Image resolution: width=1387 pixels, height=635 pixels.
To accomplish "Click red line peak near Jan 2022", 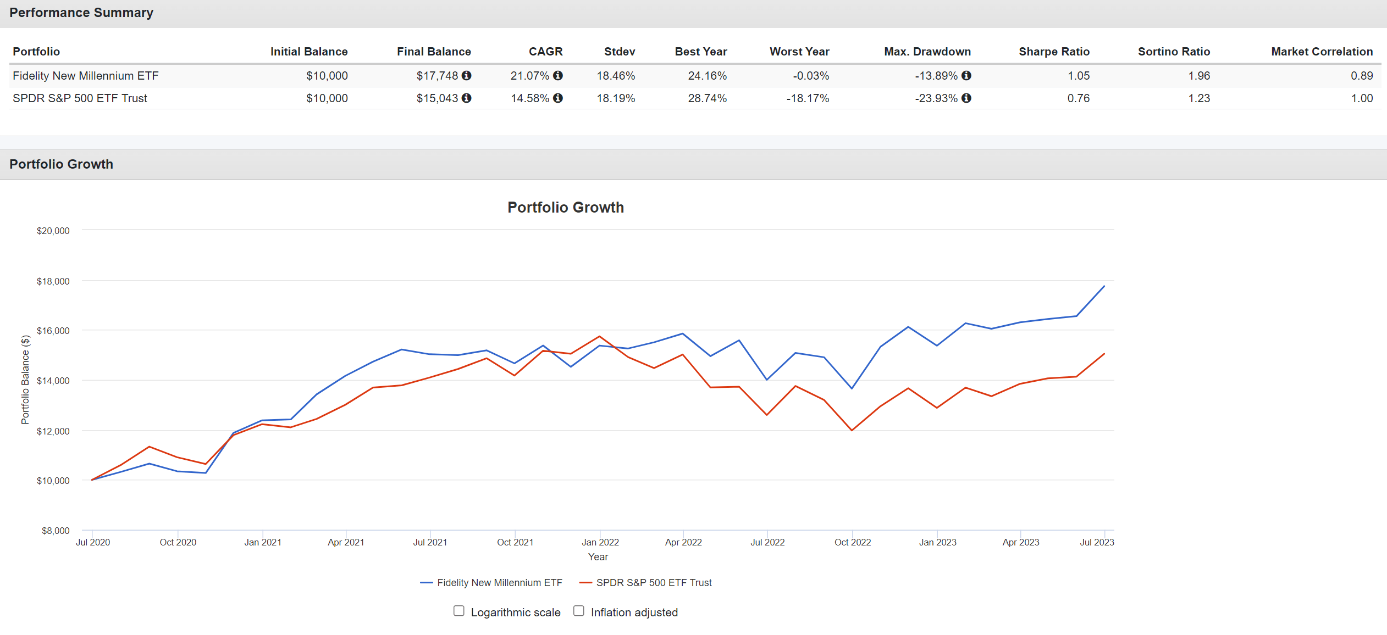I will 599,336.
